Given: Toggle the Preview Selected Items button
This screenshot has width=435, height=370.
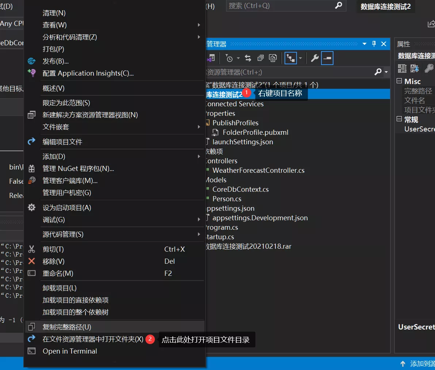Looking at the screenshot, I should (327, 58).
